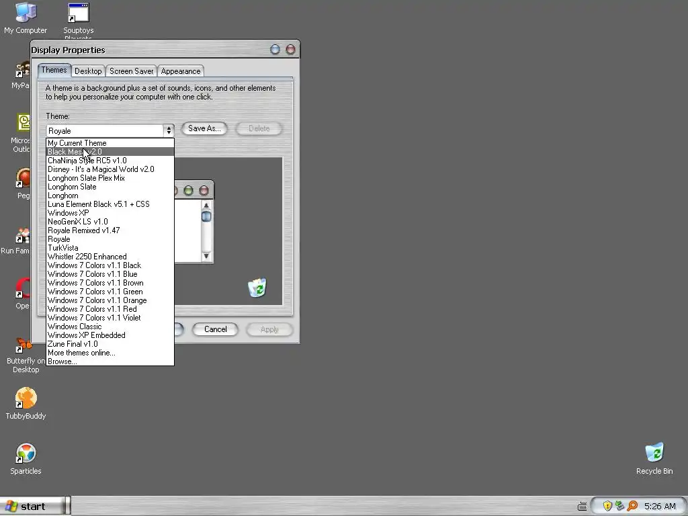
Task: Pick Windows 7 Colors v1.1 Red
Action: [110, 309]
